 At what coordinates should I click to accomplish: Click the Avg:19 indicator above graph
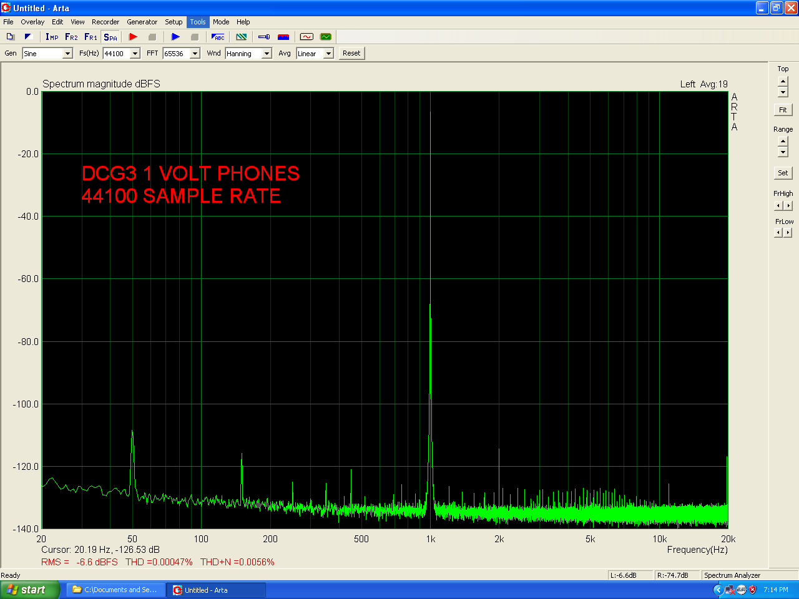[x=713, y=84]
